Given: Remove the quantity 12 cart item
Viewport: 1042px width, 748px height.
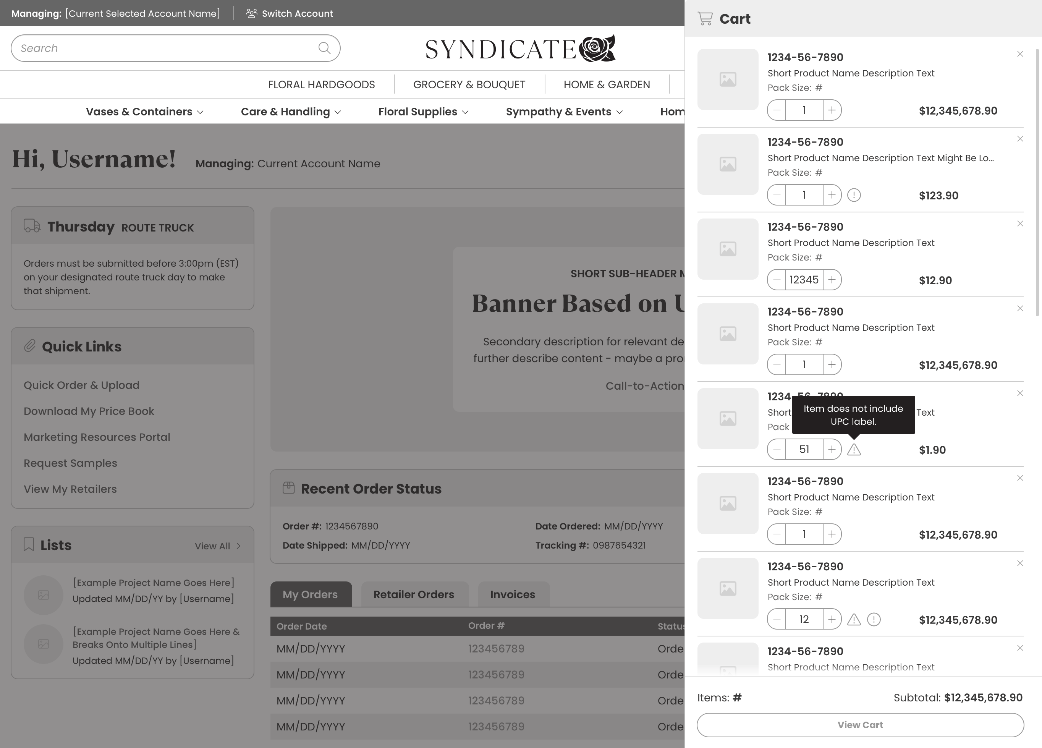Looking at the screenshot, I should click(x=1020, y=563).
